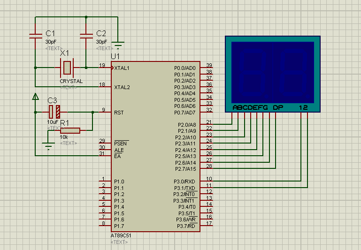This screenshot has height=250, width=361.
Task: Click pin number 31 at EA
Action: (x=102, y=153)
